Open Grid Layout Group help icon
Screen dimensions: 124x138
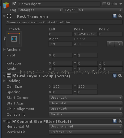(x=114, y=76)
